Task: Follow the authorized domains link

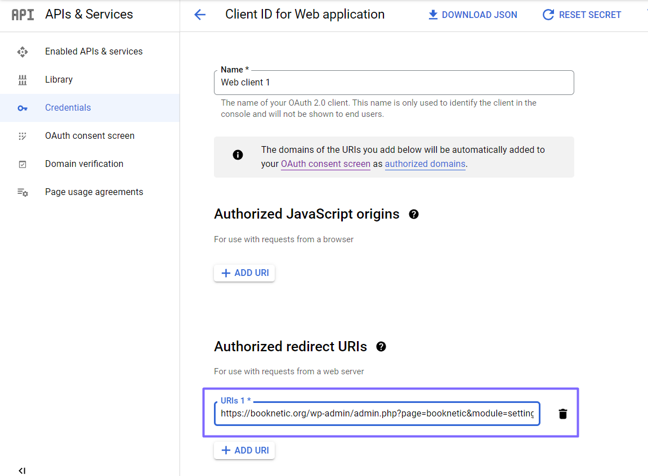Action: 425,164
